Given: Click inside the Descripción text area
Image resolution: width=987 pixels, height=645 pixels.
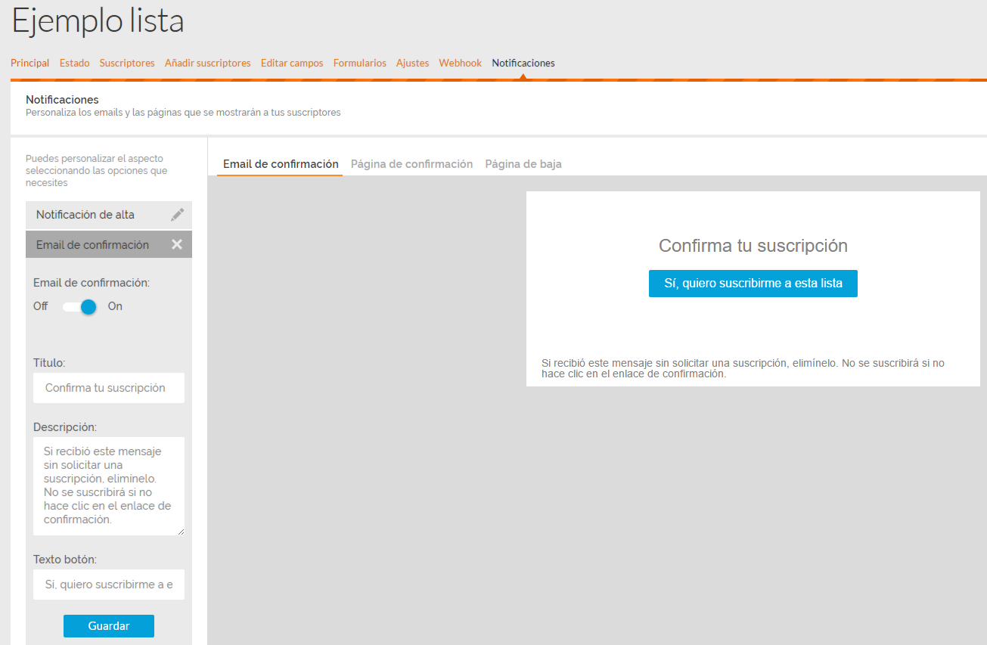Looking at the screenshot, I should 109,486.
